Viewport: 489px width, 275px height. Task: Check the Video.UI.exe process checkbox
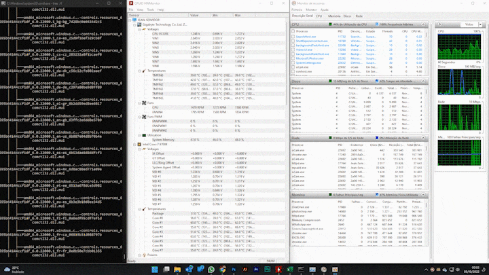(293, 50)
